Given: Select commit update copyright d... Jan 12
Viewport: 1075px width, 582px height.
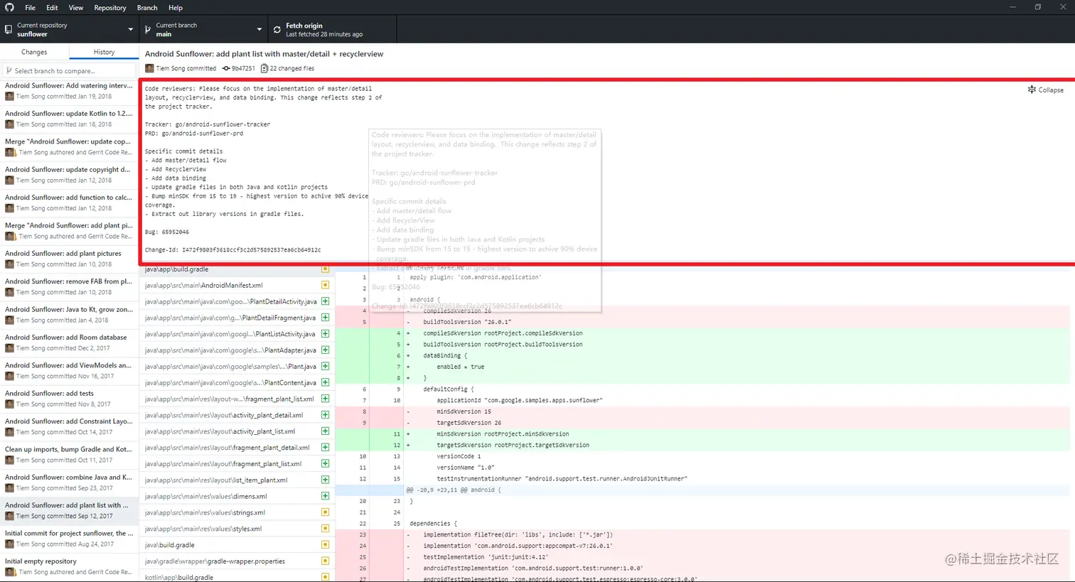Looking at the screenshot, I should tap(69, 175).
